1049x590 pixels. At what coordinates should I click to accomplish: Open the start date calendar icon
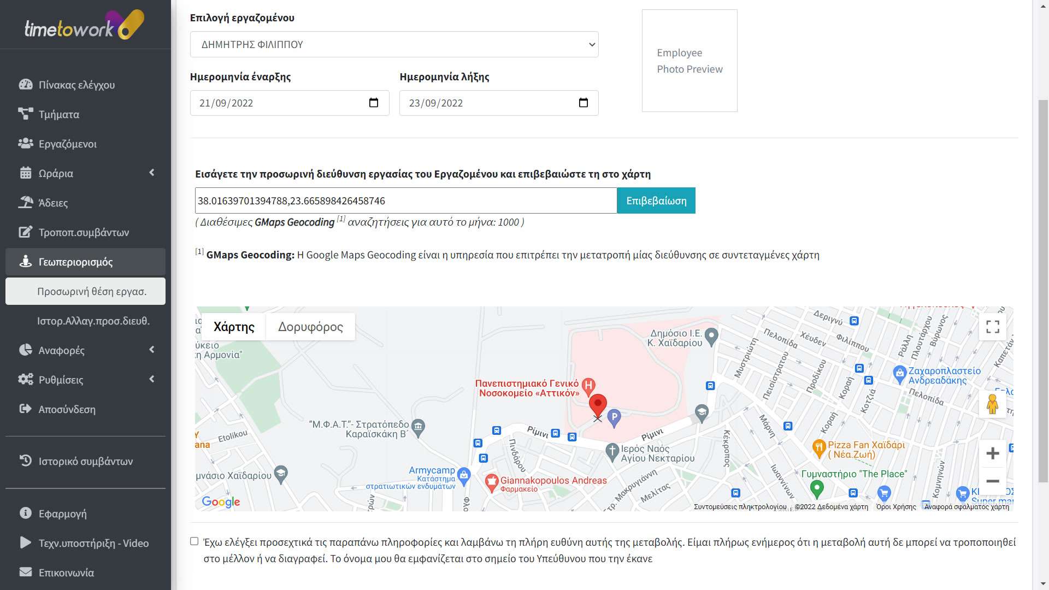373,102
